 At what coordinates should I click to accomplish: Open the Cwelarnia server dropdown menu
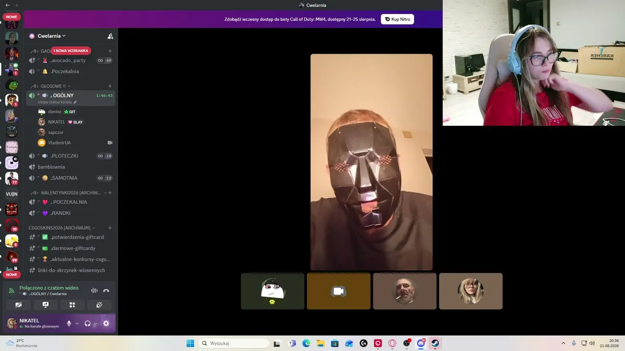(x=51, y=36)
